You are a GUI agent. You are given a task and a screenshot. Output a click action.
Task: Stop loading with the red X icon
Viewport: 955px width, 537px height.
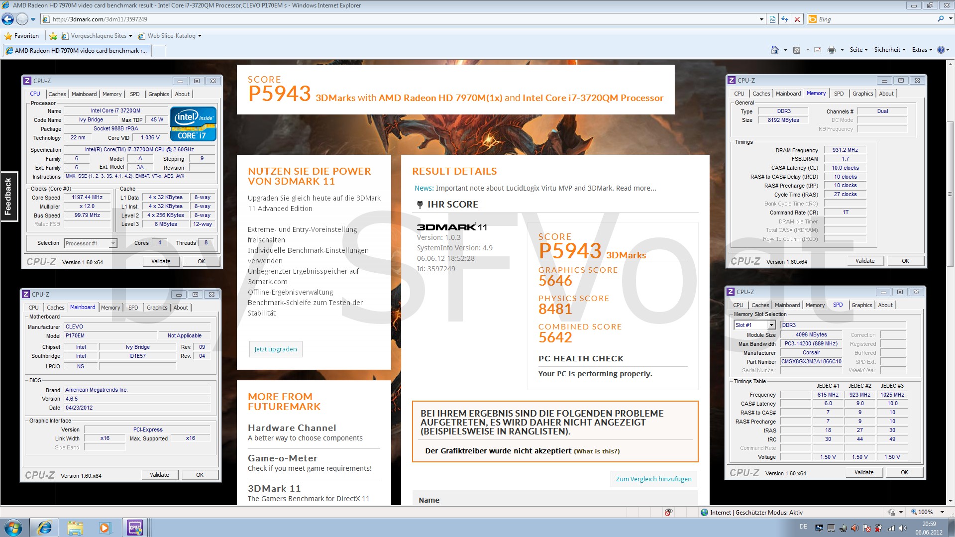coord(797,19)
